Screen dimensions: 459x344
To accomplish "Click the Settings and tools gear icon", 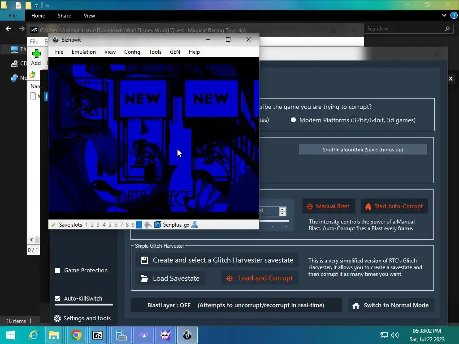I will click(57, 318).
